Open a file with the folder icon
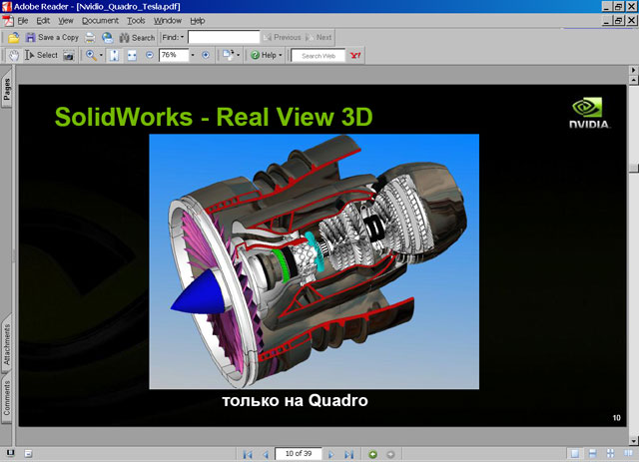The width and height of the screenshot is (639, 462). (13, 38)
